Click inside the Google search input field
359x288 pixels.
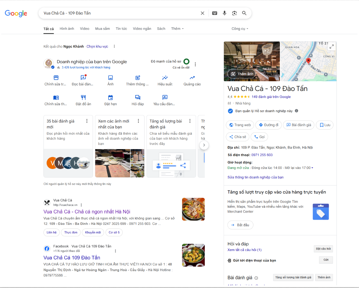coord(119,13)
